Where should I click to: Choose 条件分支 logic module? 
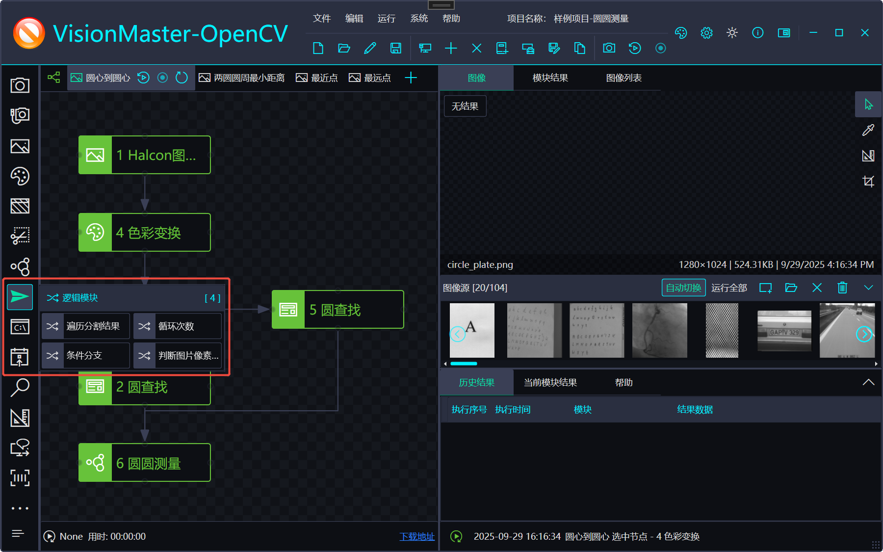86,356
